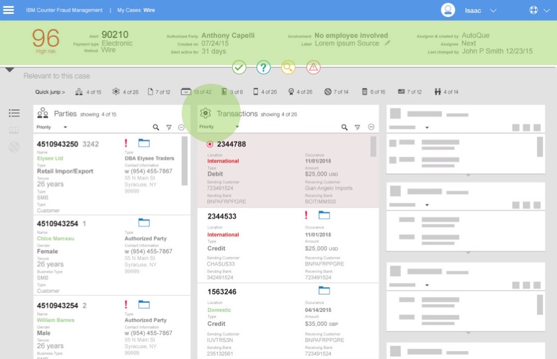Click alert flag on transaction 2344533
This screenshot has height=359, width=557.
[x=306, y=215]
